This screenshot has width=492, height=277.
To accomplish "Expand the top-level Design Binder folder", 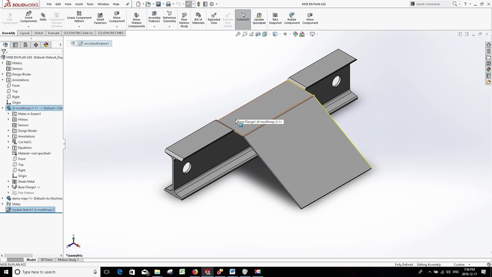I will [x=3, y=74].
